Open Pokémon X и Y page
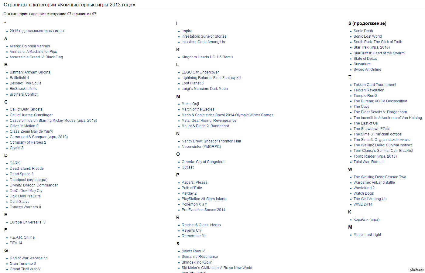Screen dimensions: 425x273 tap(194, 204)
